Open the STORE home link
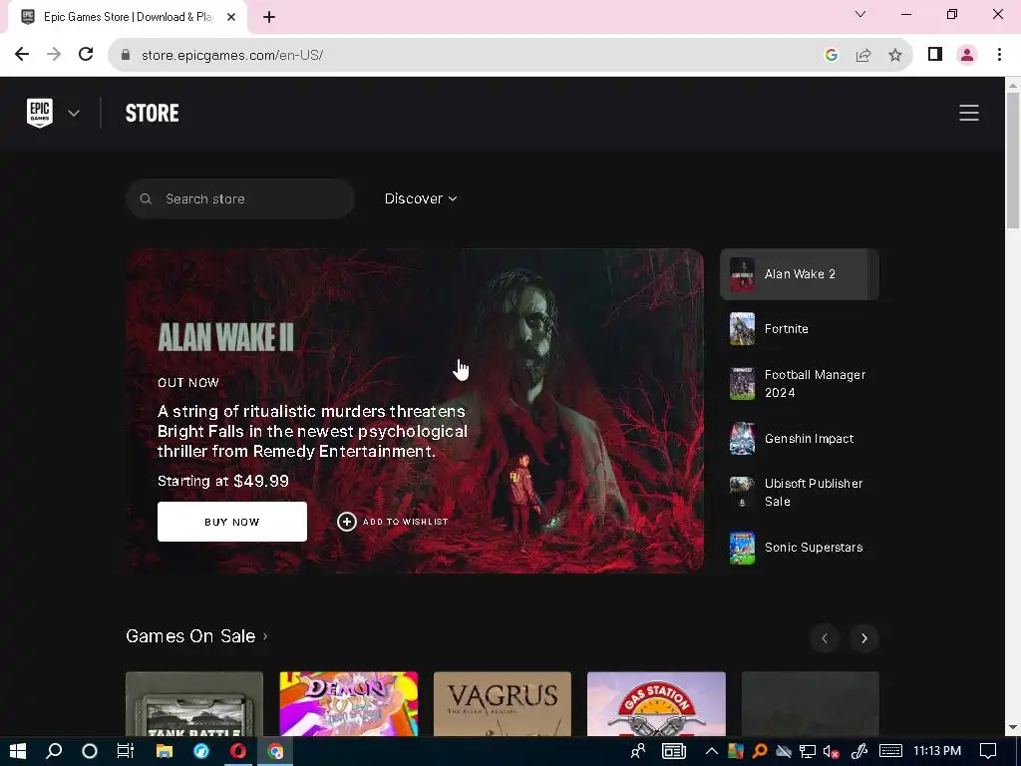 (152, 114)
